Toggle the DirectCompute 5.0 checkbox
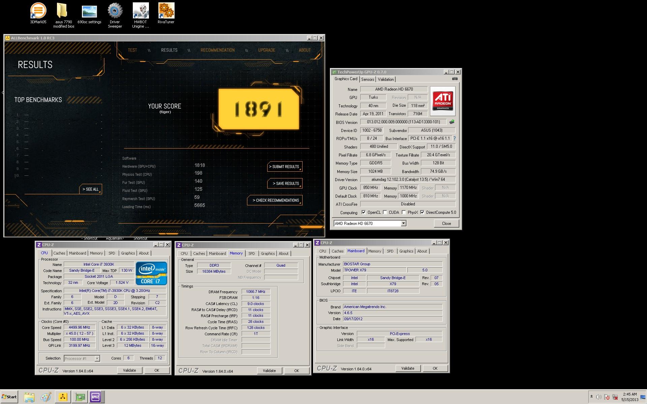 422,212
